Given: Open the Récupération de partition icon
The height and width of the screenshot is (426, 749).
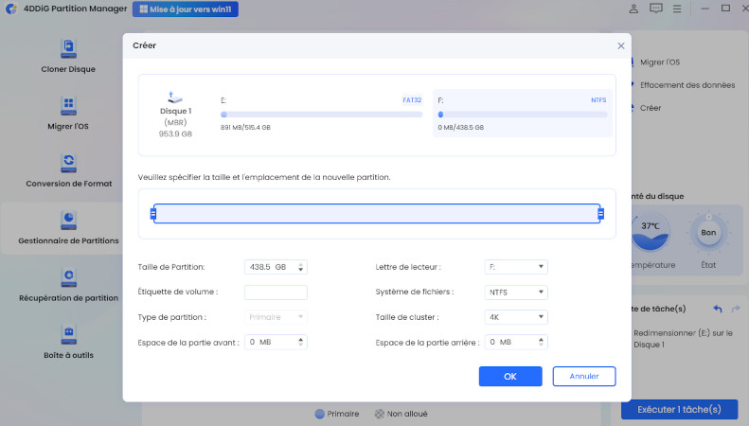Looking at the screenshot, I should click(x=68, y=278).
